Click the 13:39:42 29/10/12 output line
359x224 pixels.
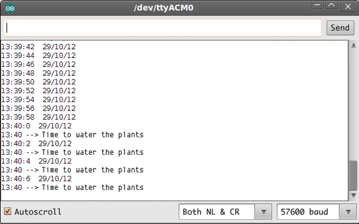(x=38, y=47)
